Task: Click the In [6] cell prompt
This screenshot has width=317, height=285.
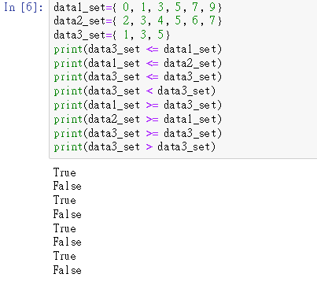Action: (24, 7)
